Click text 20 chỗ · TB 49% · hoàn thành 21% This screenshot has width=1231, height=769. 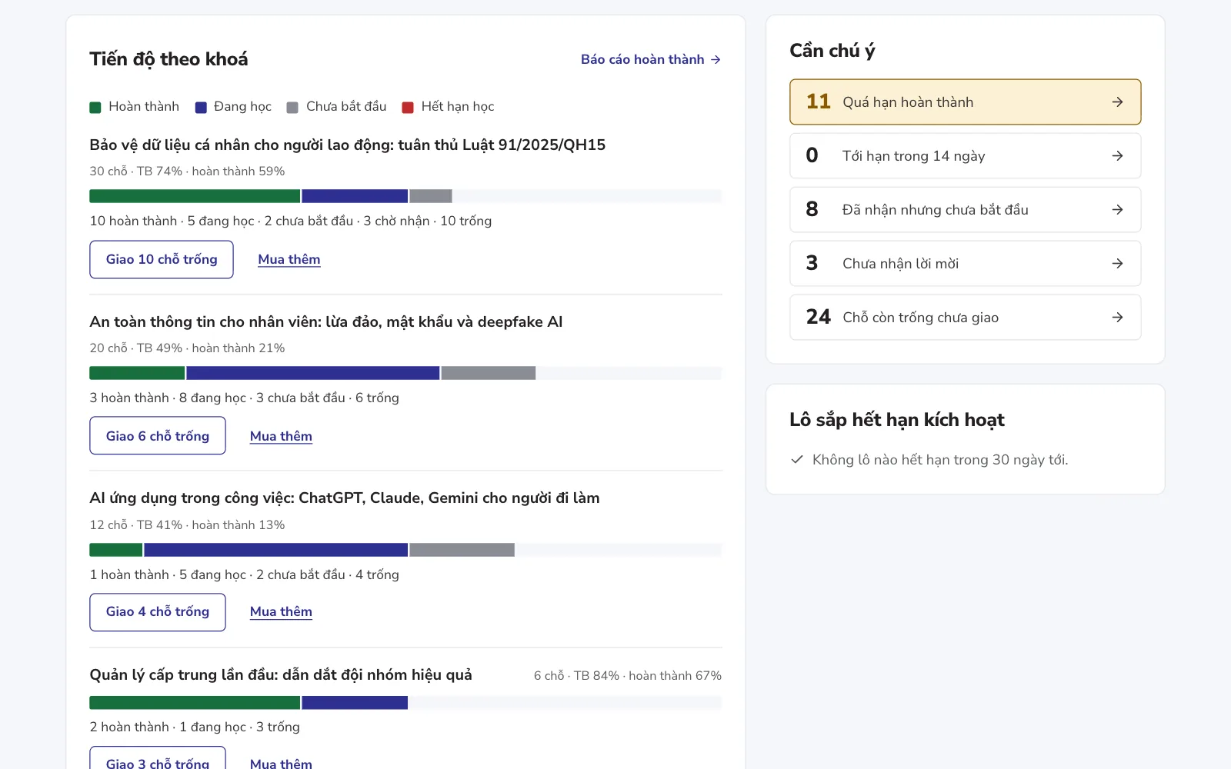pyautogui.click(x=187, y=348)
